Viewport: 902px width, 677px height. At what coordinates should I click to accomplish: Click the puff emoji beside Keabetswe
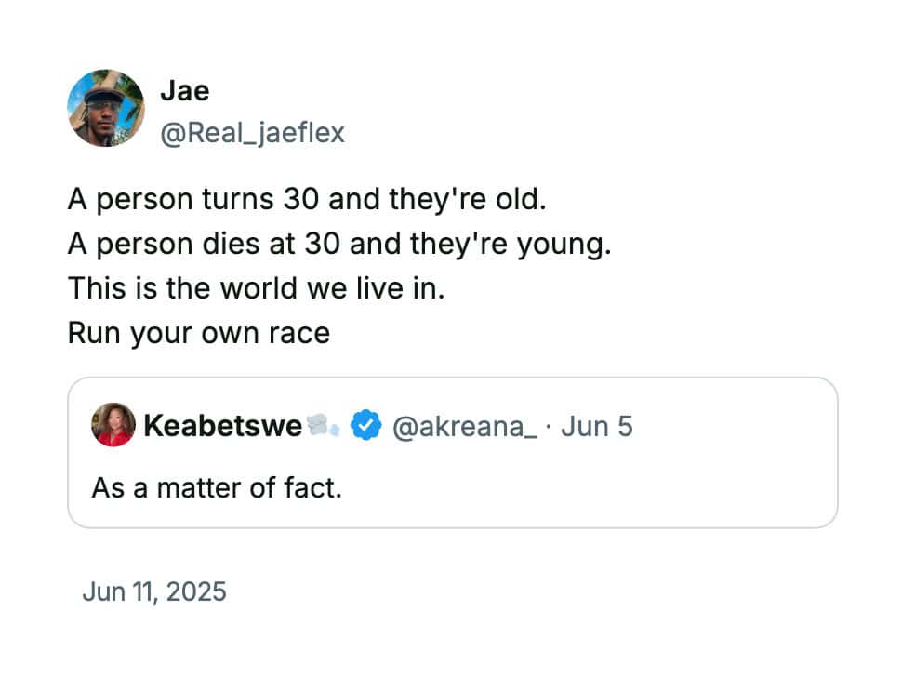[322, 425]
